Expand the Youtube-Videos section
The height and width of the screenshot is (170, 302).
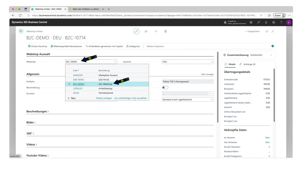(37, 155)
